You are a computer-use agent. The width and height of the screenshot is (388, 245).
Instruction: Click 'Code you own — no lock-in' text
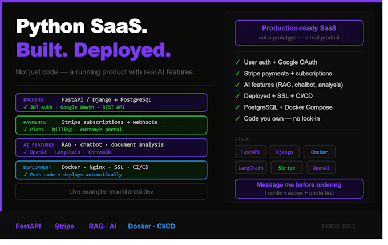point(282,119)
